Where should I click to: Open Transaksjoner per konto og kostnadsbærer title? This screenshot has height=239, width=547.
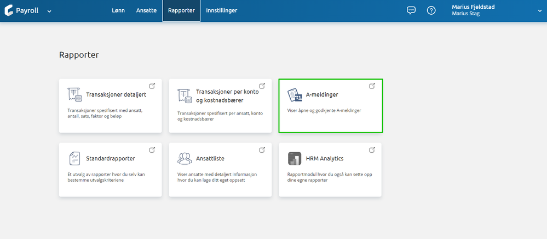click(220, 96)
